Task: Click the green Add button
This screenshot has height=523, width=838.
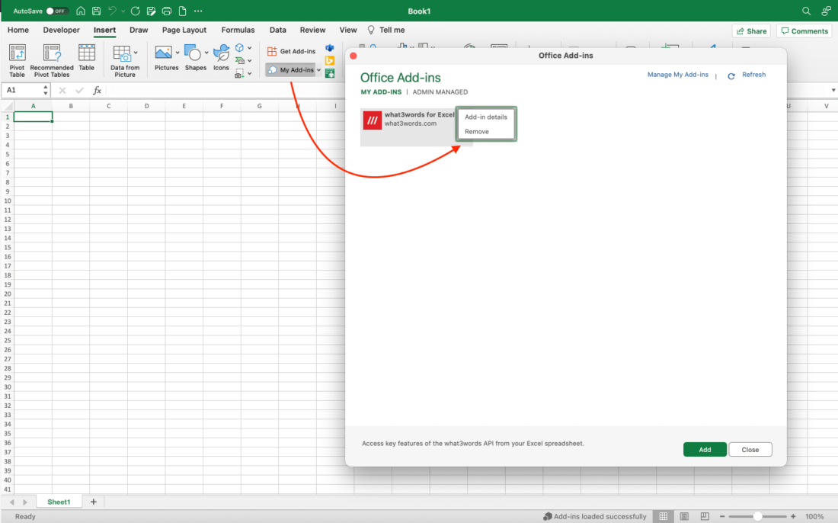Action: [x=705, y=450]
